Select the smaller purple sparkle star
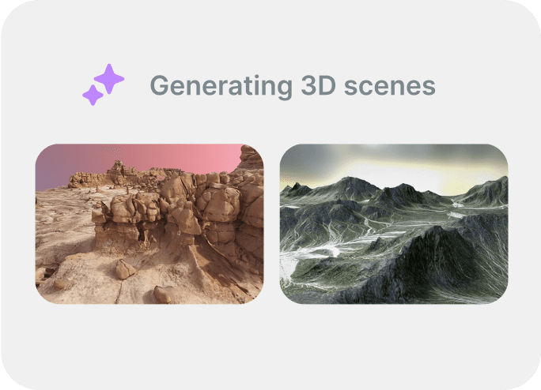The height and width of the screenshot is (390, 541). pos(93,95)
